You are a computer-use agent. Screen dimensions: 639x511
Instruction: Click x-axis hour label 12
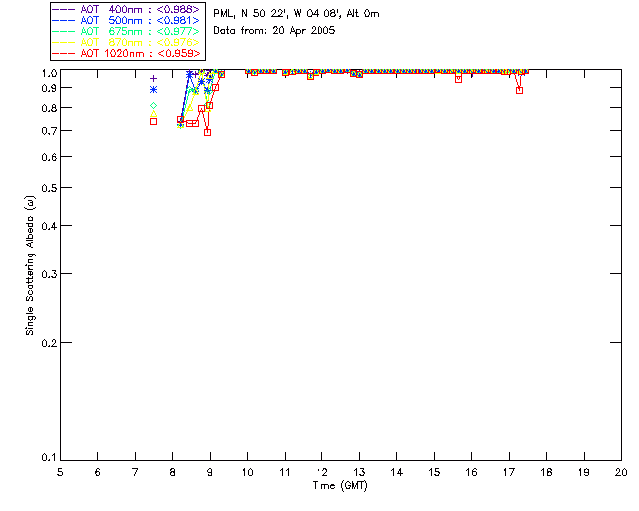click(321, 472)
